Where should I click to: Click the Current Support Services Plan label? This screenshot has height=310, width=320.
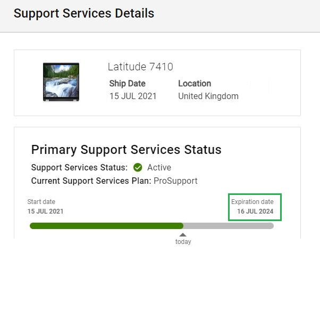[91, 181]
